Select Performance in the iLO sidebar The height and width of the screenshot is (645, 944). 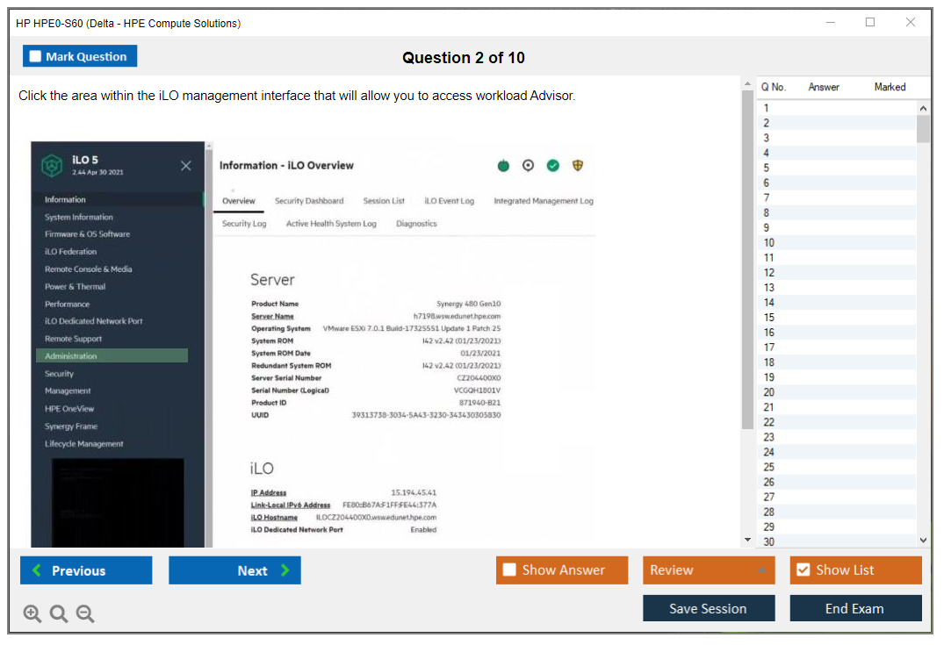pos(68,304)
